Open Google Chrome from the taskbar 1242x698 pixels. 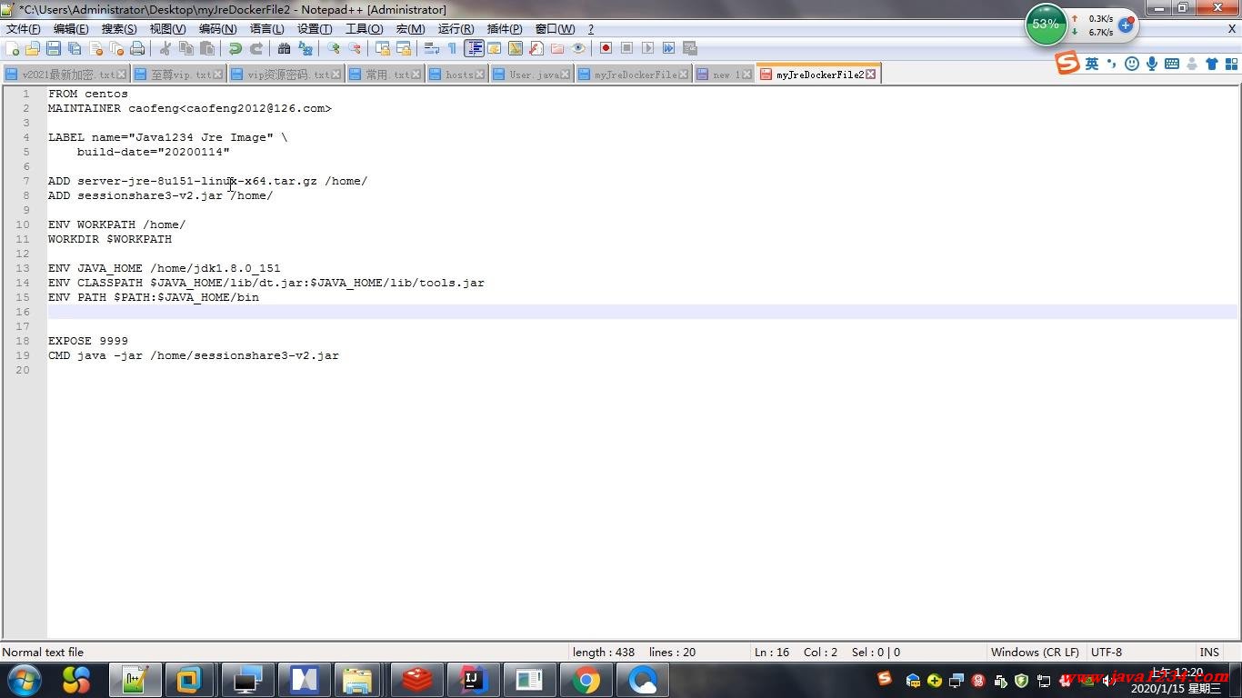coord(586,680)
